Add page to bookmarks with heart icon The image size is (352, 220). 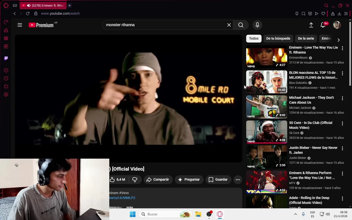pyautogui.click(x=323, y=13)
